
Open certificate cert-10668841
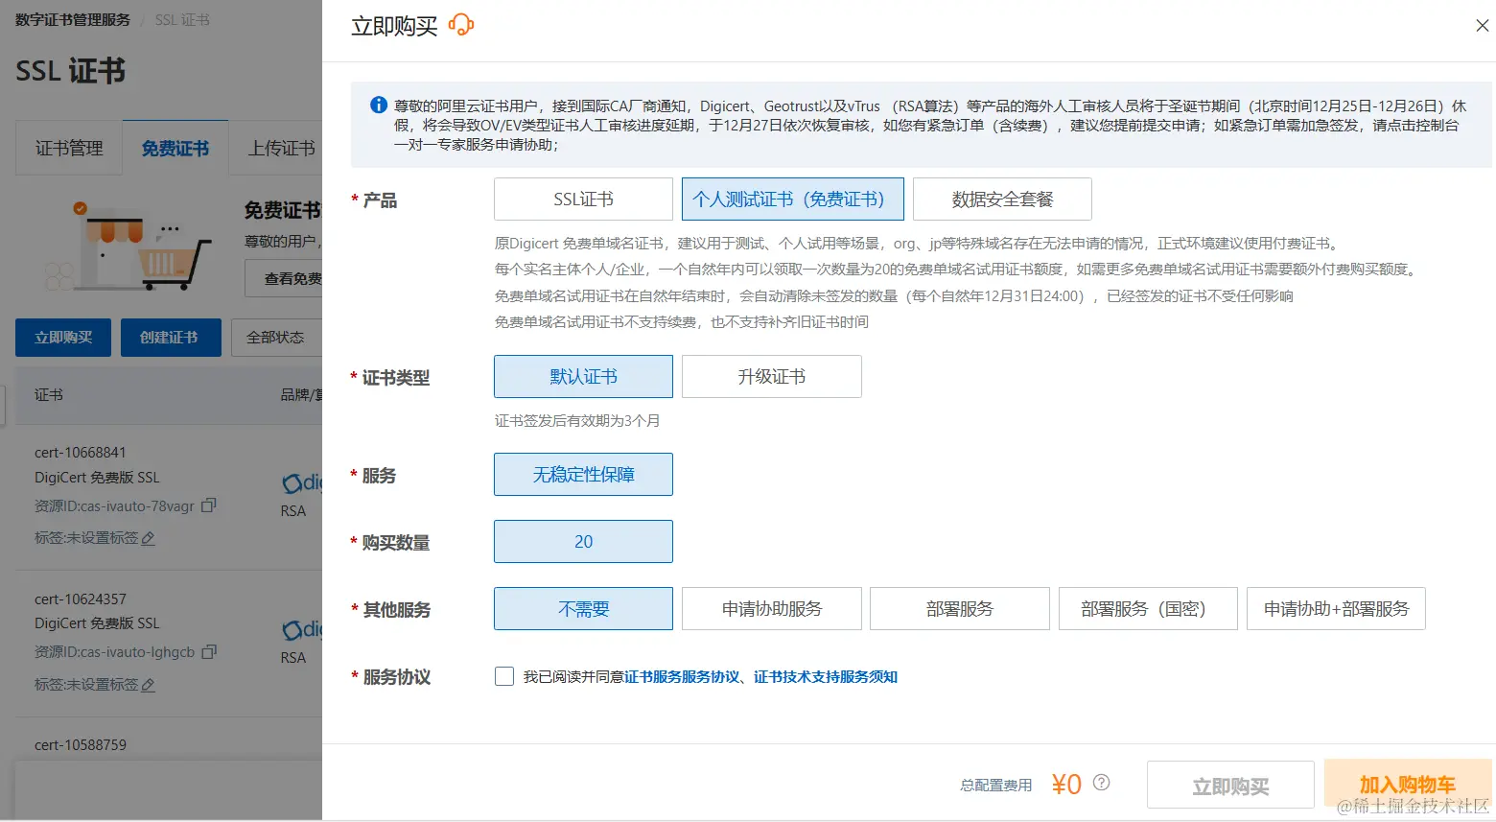click(x=81, y=453)
